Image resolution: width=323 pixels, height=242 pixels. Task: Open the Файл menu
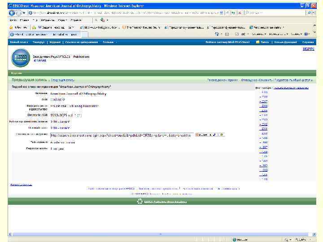13,20
